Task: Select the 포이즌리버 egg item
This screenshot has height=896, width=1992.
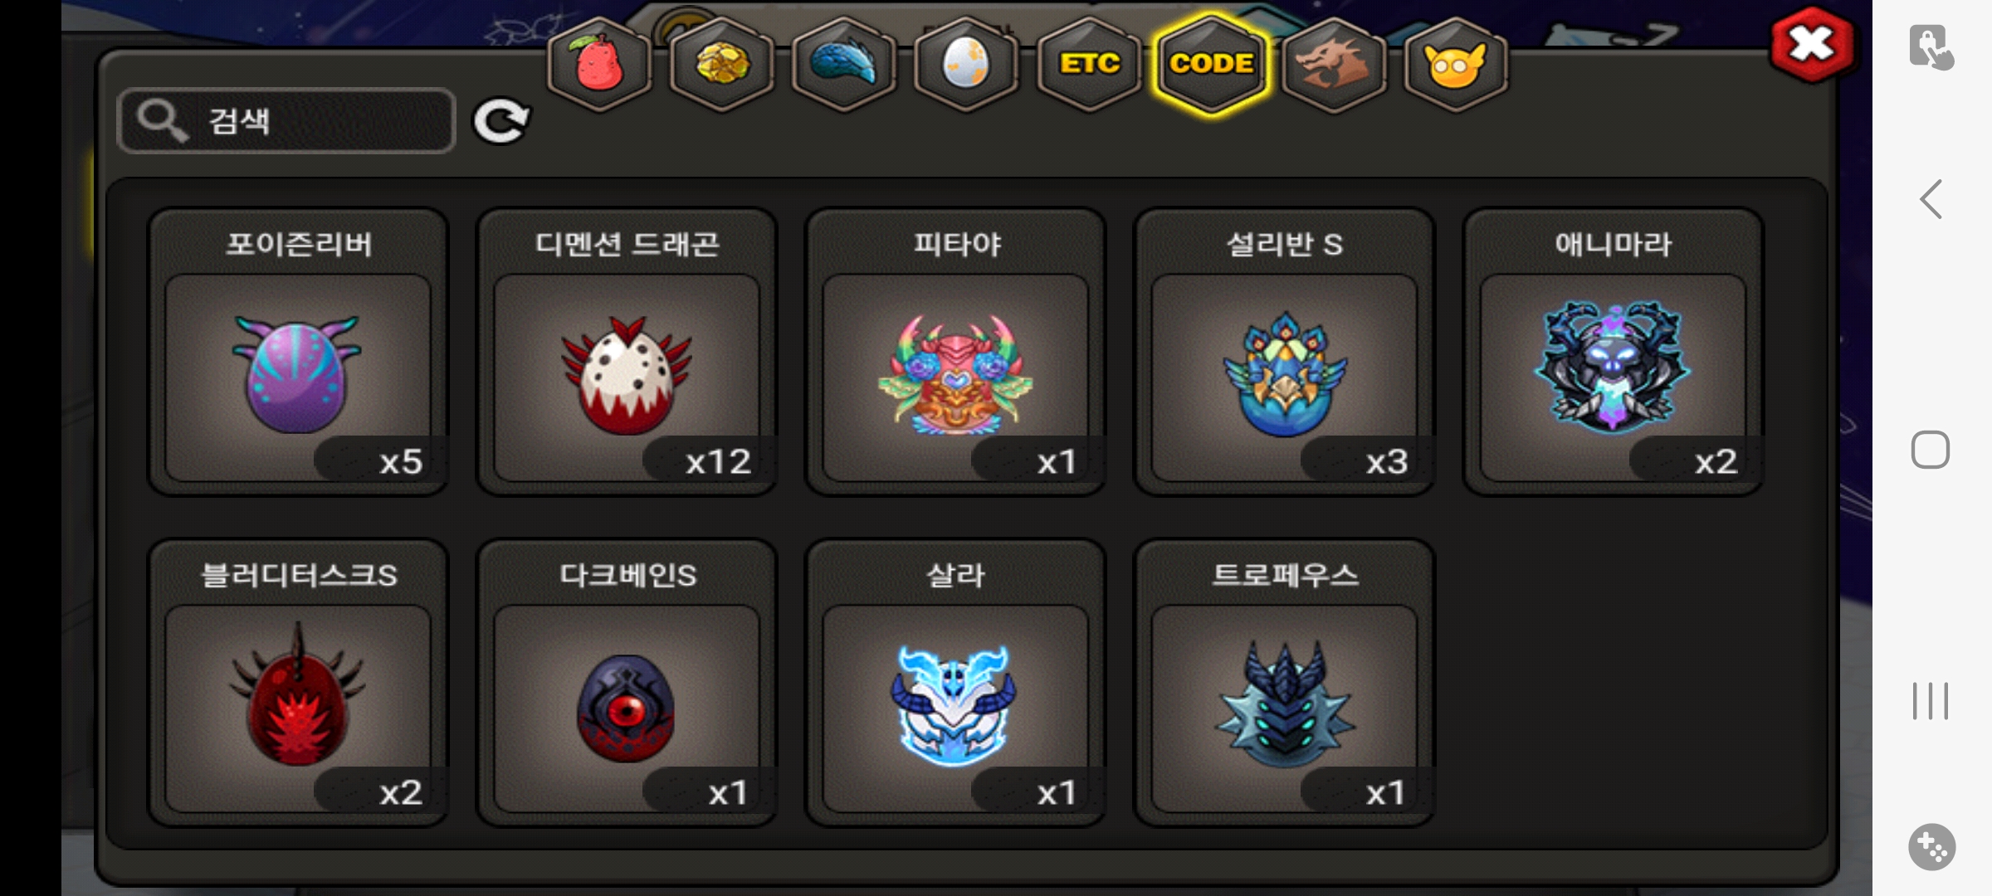Action: click(x=298, y=352)
